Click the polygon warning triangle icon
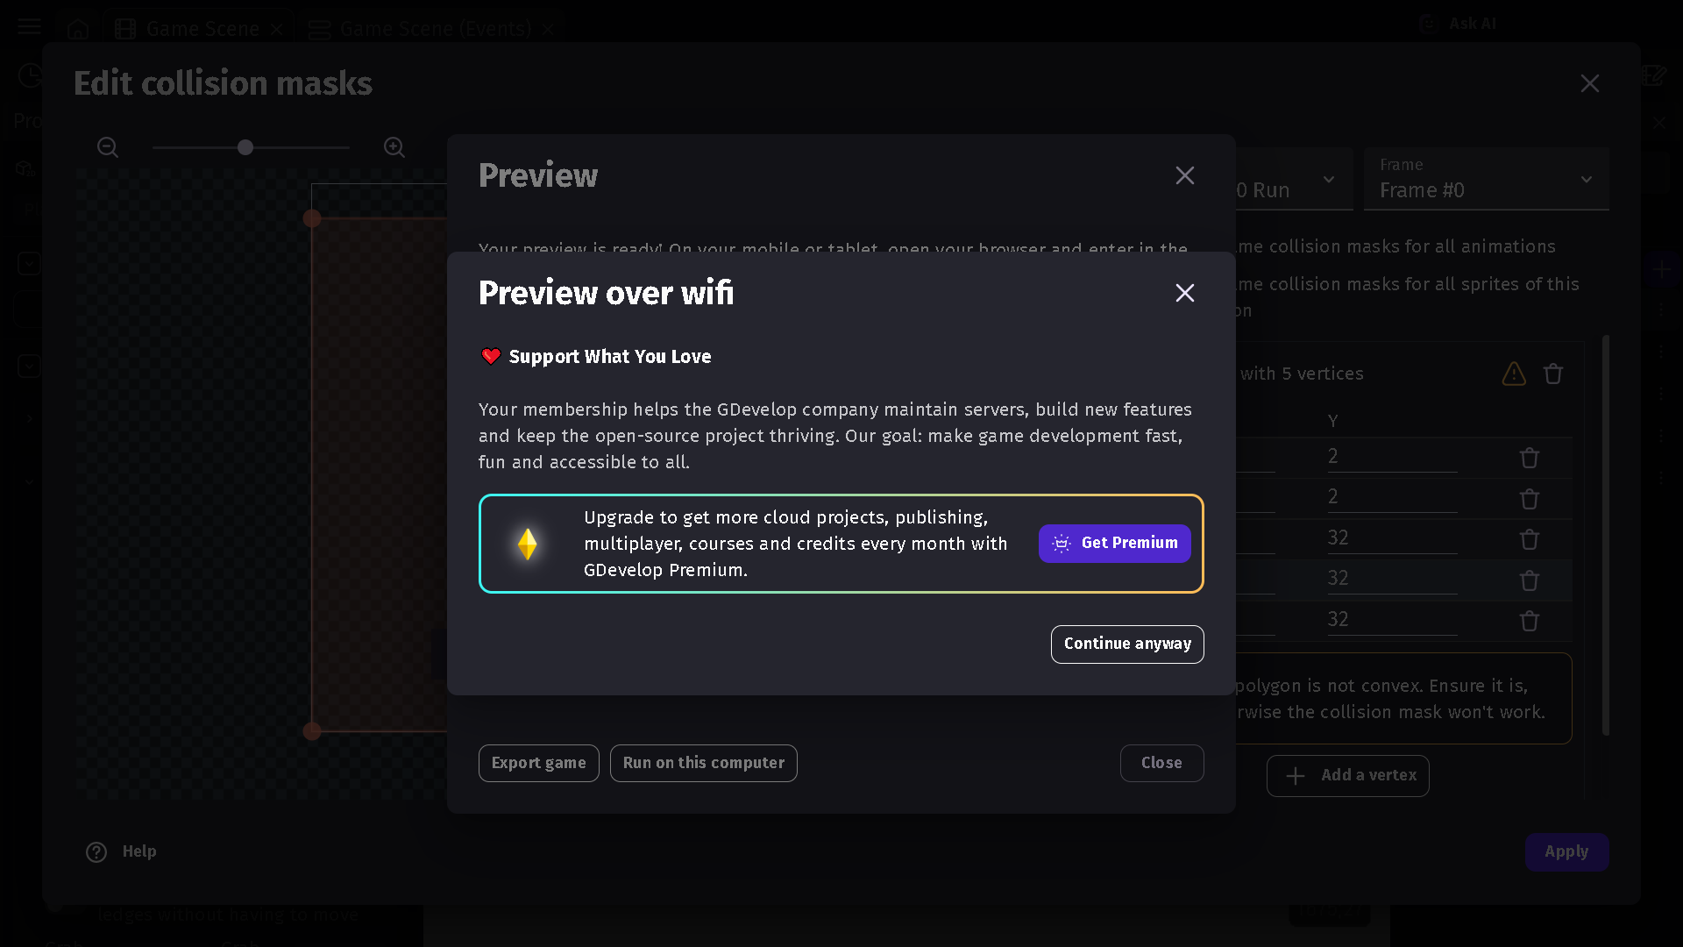Image resolution: width=1683 pixels, height=947 pixels. point(1514,374)
